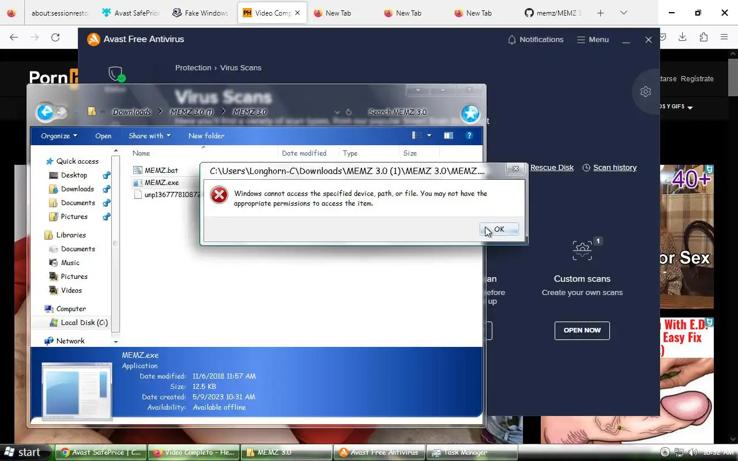This screenshot has height=461, width=738.
Task: Change view layout icon in Explorer
Action: pyautogui.click(x=417, y=135)
